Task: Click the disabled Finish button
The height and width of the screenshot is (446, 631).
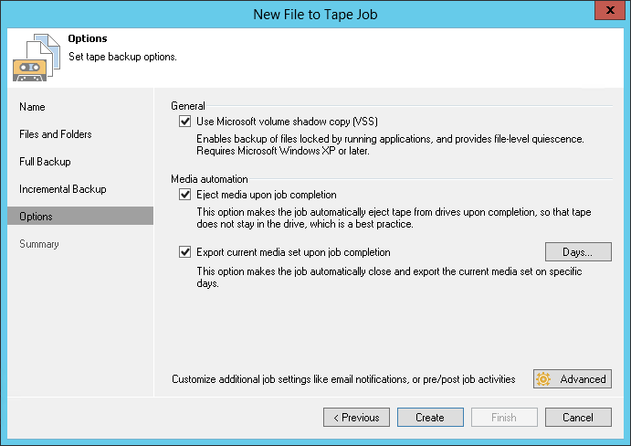Action: (x=504, y=418)
